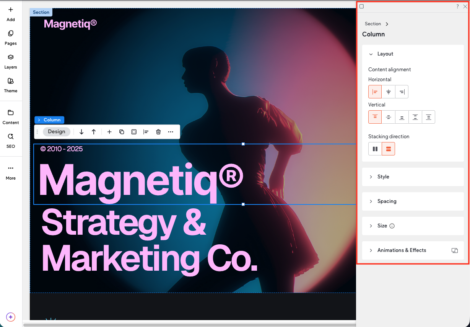The width and height of the screenshot is (470, 327).
Task: Open more toolbar options via the ellipsis
Action: tap(171, 132)
